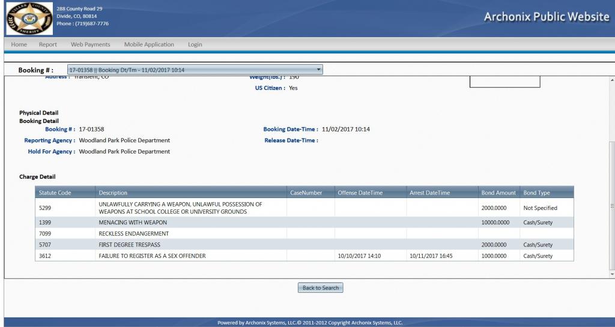The image size is (615, 327).
Task: Click the Teller County Sheriff badge logo
Action: 28,17
